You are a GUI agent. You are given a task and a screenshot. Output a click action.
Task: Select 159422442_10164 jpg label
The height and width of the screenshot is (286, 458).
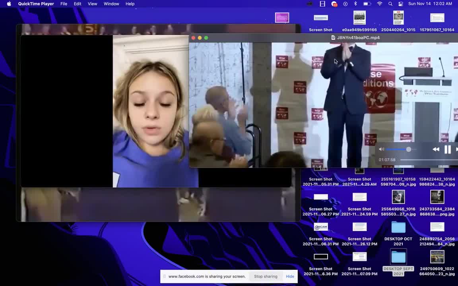pyautogui.click(x=437, y=182)
